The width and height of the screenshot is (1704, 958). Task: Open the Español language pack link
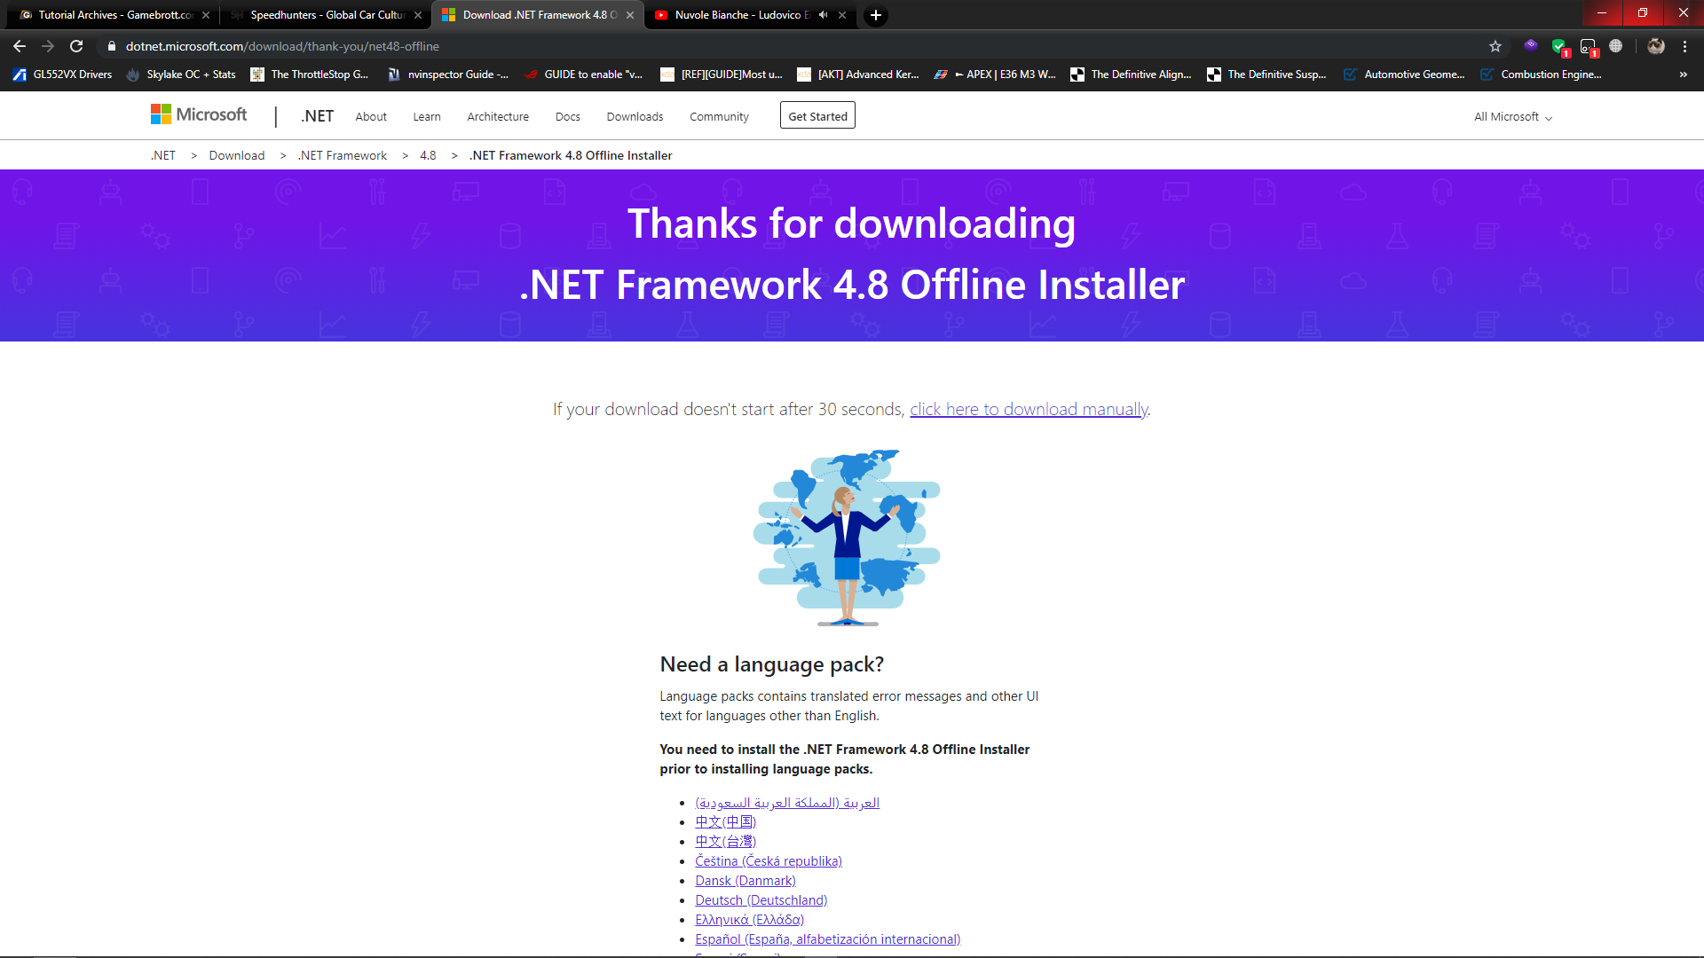tap(827, 939)
